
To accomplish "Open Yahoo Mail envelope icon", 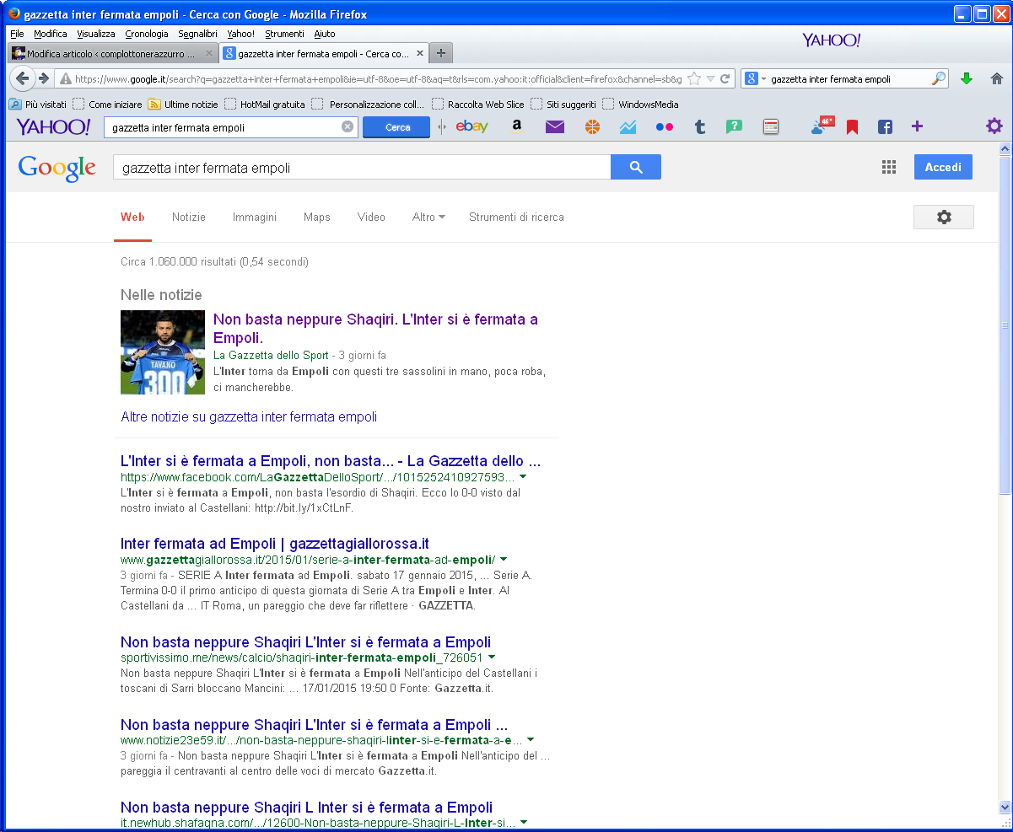I will tap(554, 127).
